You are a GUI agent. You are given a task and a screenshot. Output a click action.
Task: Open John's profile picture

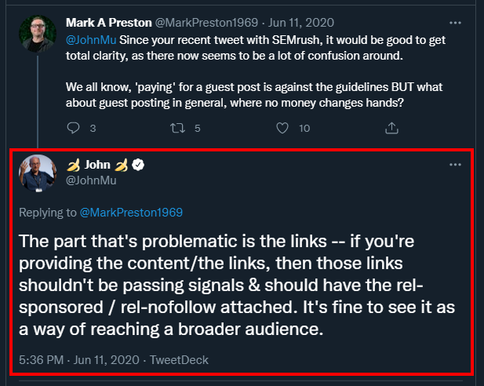pos(38,174)
